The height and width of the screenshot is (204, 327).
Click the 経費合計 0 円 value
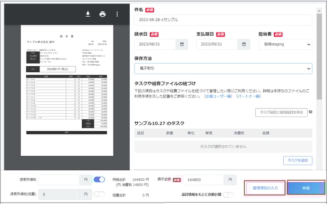(145, 195)
